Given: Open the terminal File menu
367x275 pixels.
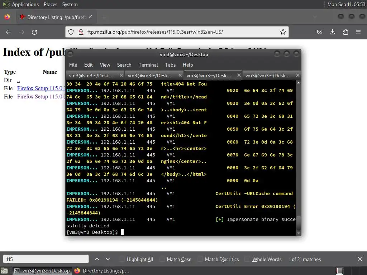Looking at the screenshot, I should [73, 65].
